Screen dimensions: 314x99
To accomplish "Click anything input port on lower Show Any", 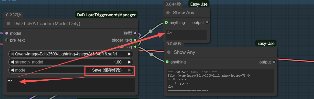I will [x=167, y=62].
